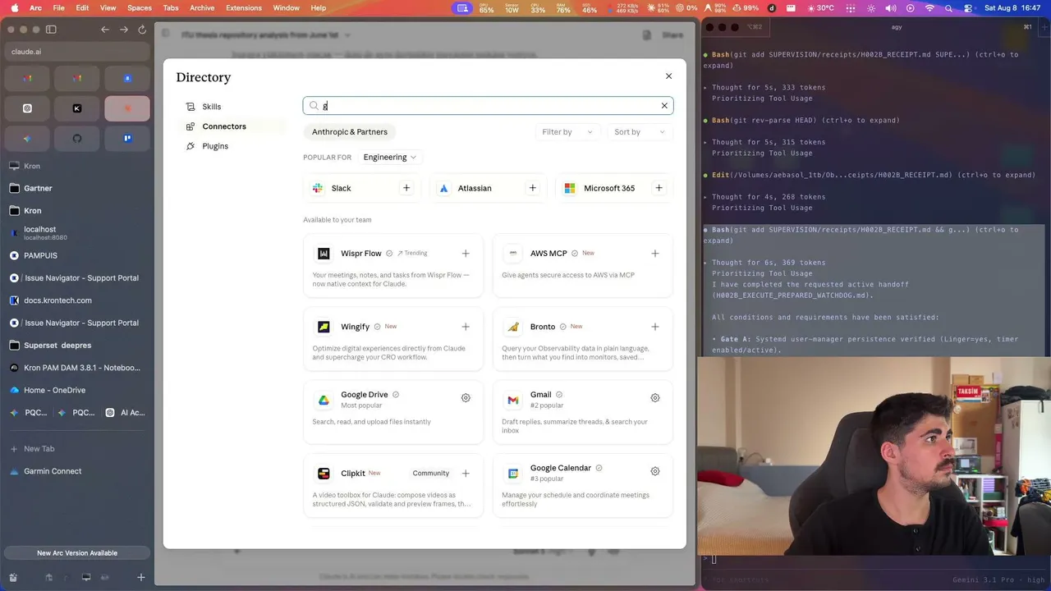
Task: Clear the Directory search field
Action: click(x=664, y=106)
